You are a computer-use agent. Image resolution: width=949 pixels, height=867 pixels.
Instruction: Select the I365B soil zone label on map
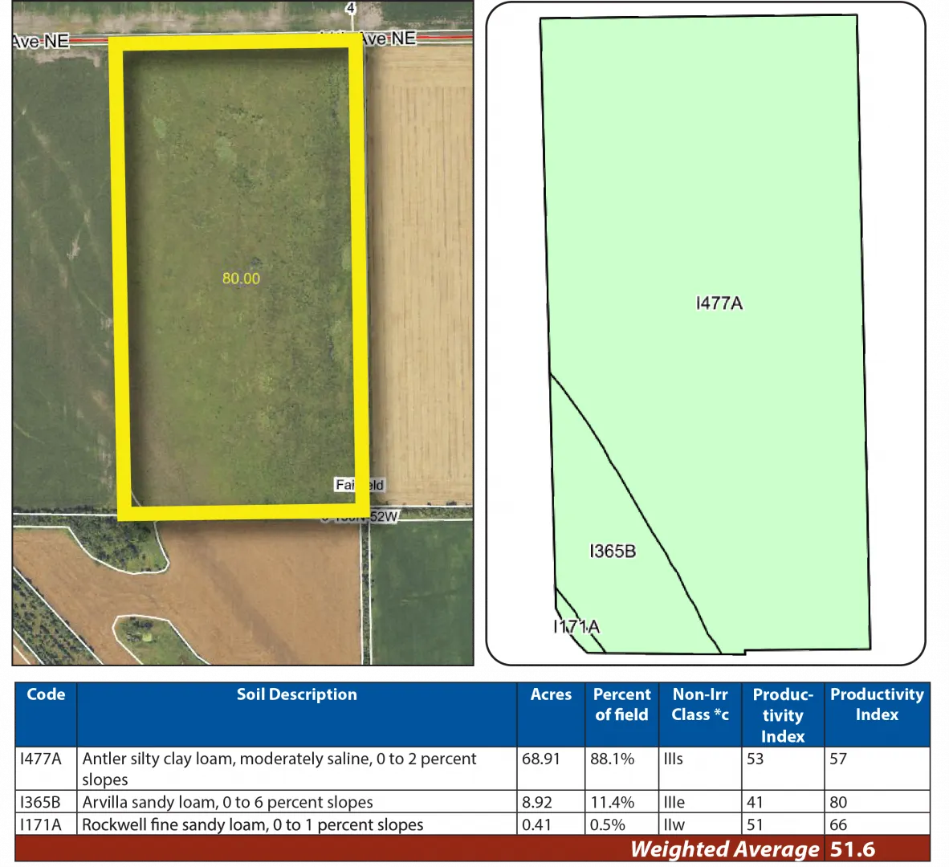(613, 552)
